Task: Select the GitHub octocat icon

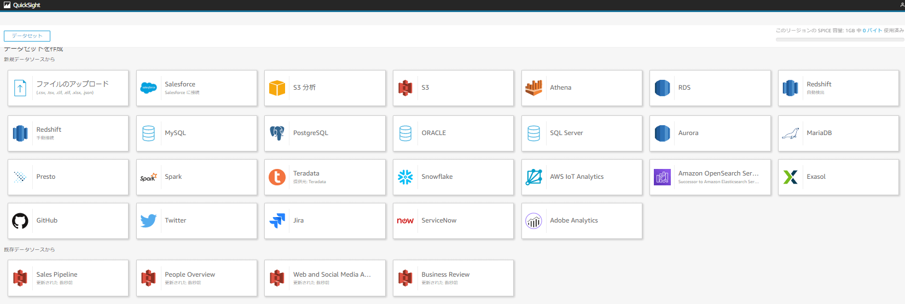Action: pos(20,220)
